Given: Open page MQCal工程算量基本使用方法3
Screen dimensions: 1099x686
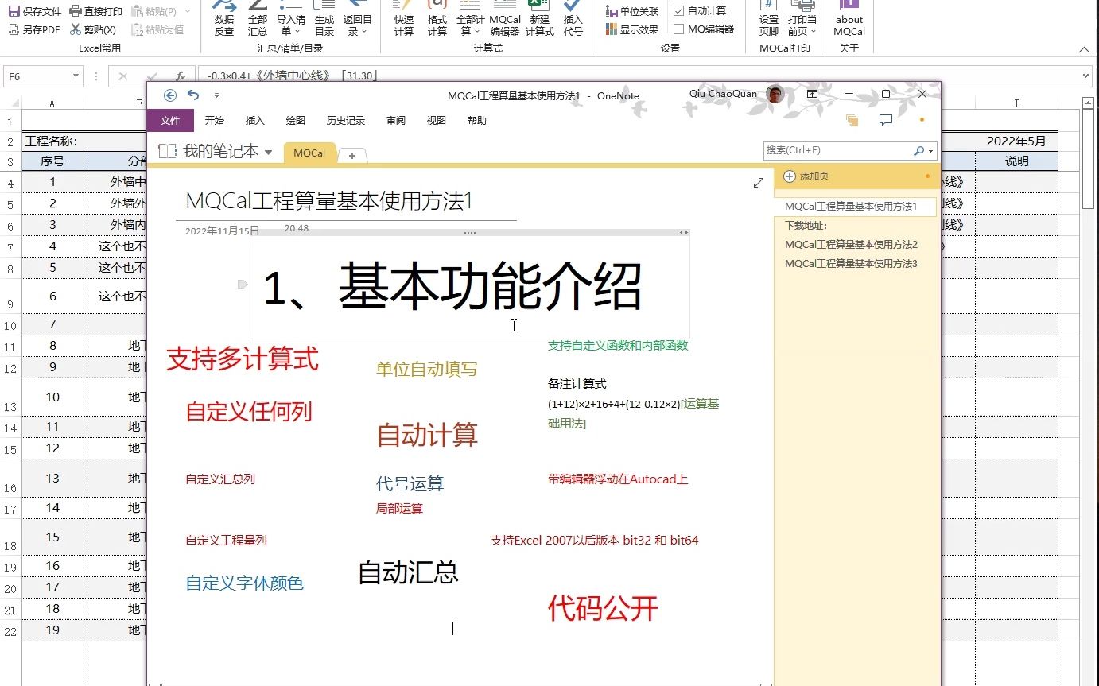Looking at the screenshot, I should point(851,264).
